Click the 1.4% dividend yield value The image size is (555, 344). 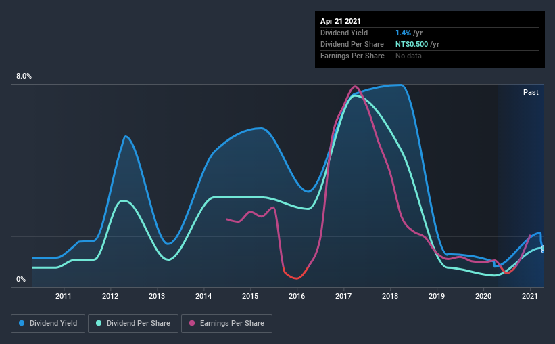(403, 33)
